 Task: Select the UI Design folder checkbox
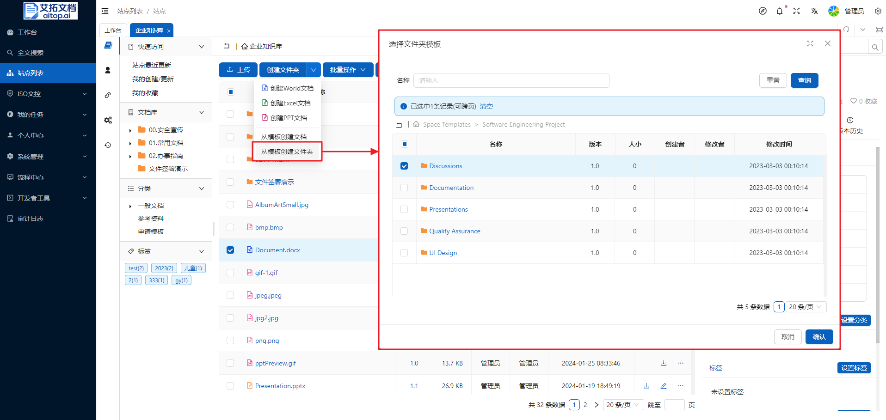coord(404,253)
